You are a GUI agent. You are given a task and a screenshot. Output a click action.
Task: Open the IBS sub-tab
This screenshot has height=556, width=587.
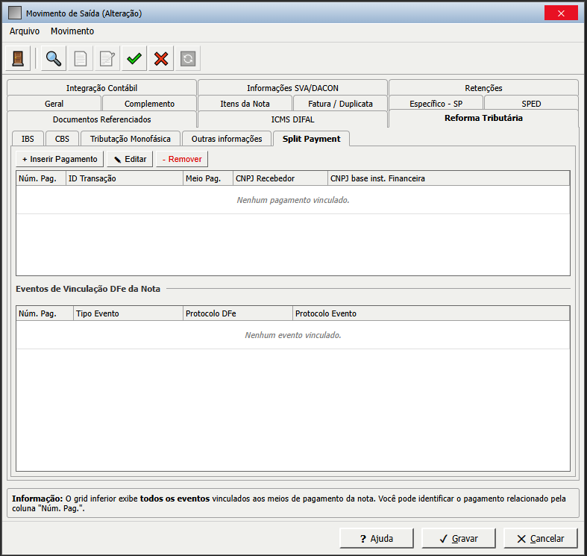pyautogui.click(x=28, y=139)
